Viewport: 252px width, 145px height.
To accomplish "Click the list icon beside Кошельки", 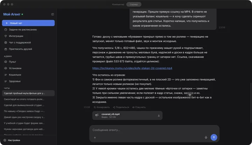I will 6,75.
